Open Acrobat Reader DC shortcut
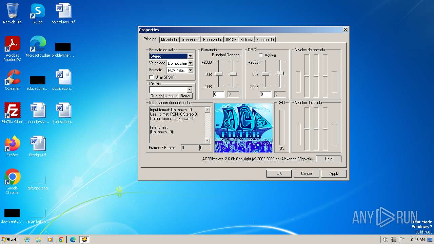Image resolution: width=434 pixels, height=244 pixels. pyautogui.click(x=12, y=48)
